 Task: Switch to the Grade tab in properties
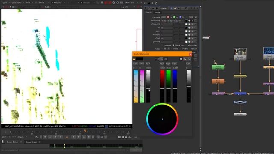pyautogui.click(x=149, y=12)
